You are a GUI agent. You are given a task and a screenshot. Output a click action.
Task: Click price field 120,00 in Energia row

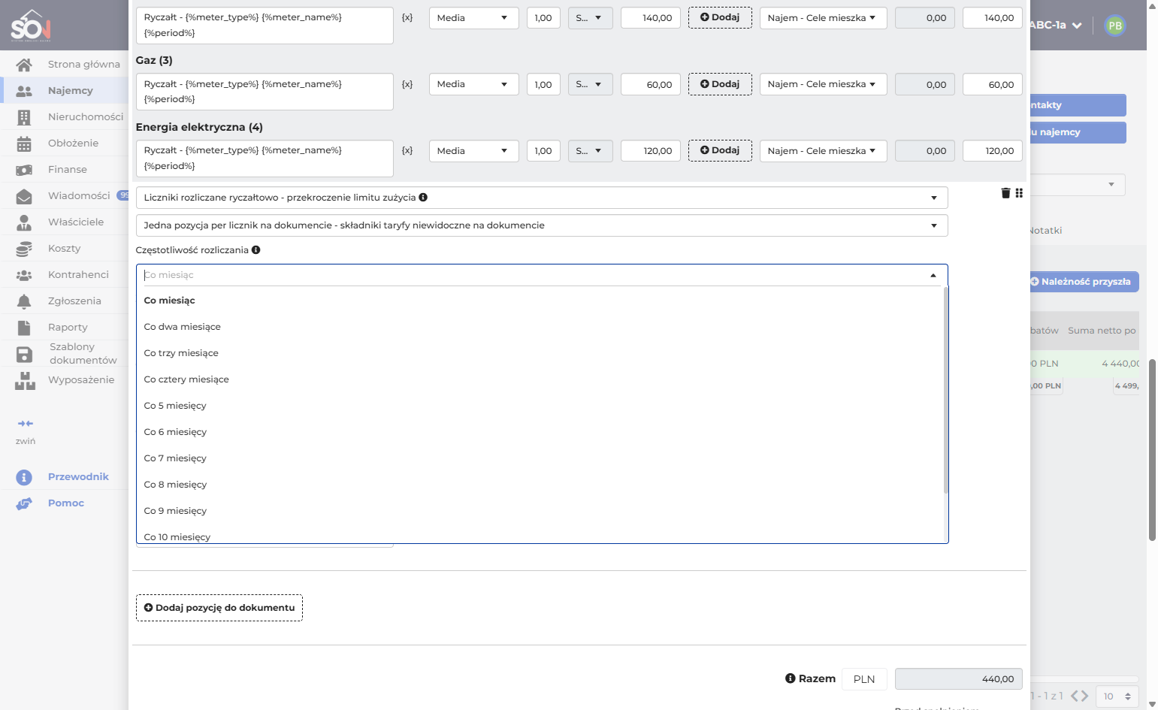[x=651, y=151]
